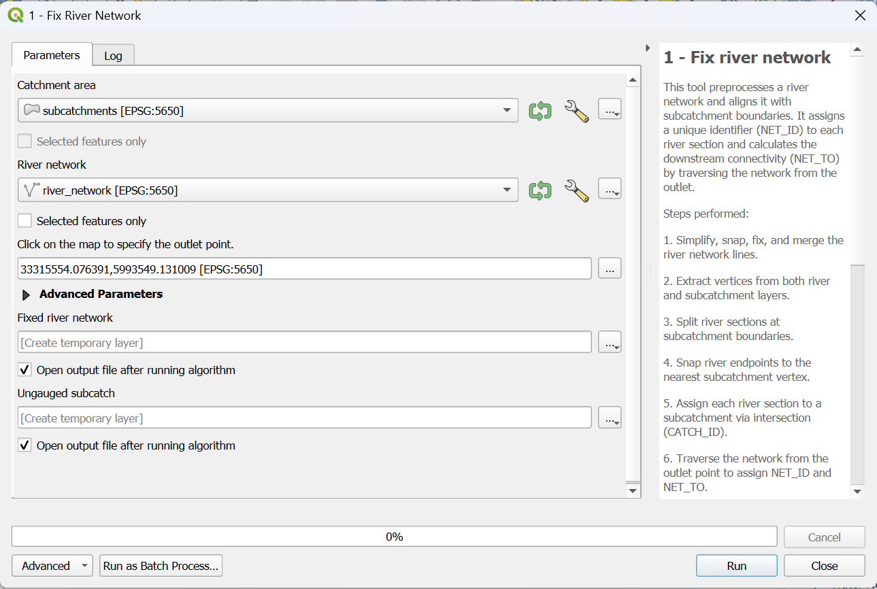Close the dialog with Close button
This screenshot has height=589, width=877.
coord(824,566)
